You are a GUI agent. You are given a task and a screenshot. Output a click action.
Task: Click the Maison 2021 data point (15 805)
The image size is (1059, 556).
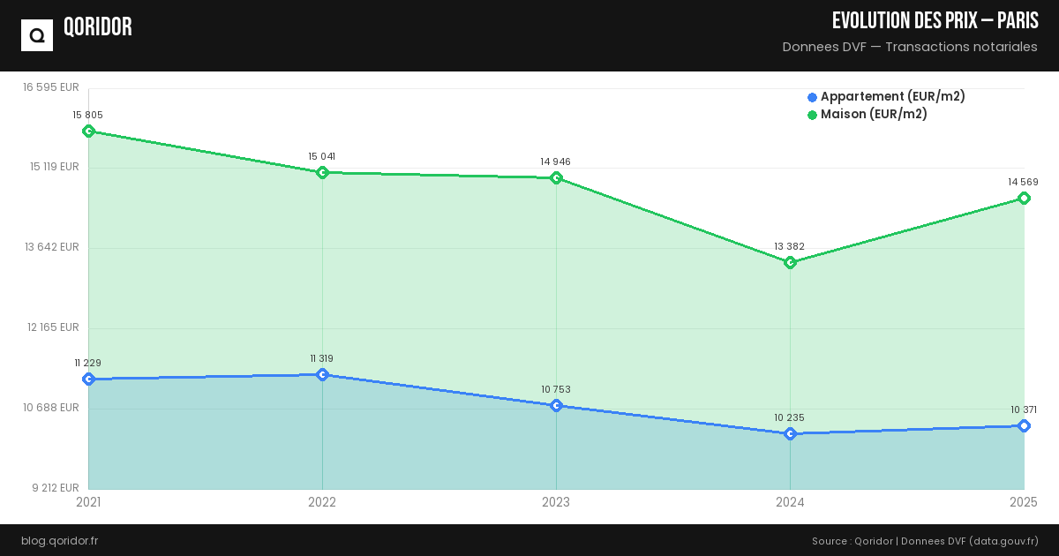[x=88, y=131]
